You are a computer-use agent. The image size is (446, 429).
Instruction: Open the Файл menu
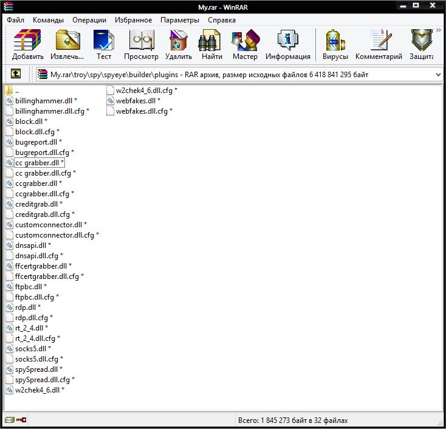pos(15,20)
